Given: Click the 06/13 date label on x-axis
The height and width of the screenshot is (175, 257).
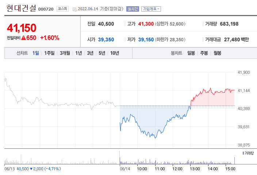Looking at the screenshot, I should click(x=9, y=169).
